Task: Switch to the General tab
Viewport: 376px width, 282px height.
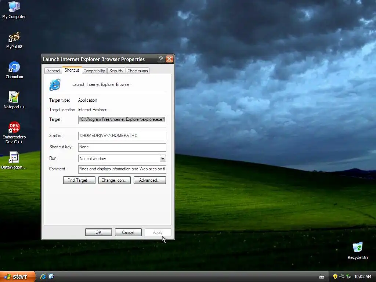Action: coord(53,71)
